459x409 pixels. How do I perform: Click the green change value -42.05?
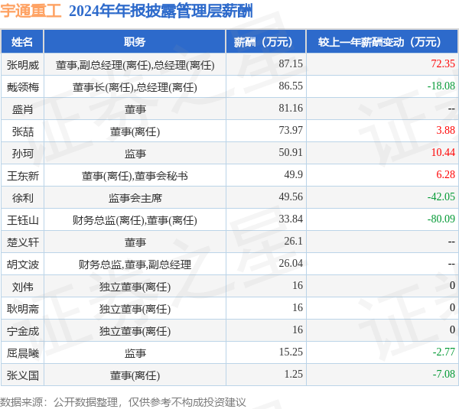(441, 196)
